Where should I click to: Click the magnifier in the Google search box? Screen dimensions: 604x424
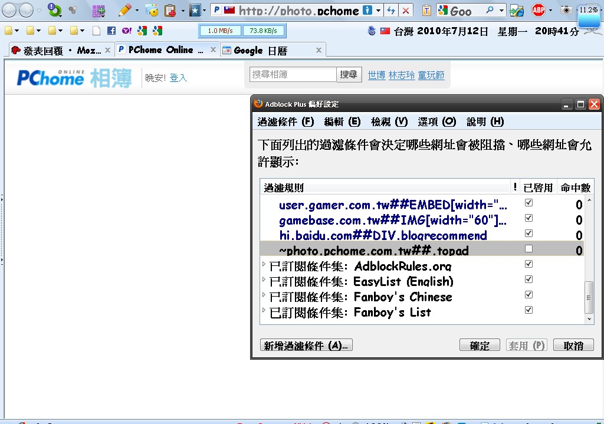[x=490, y=10]
